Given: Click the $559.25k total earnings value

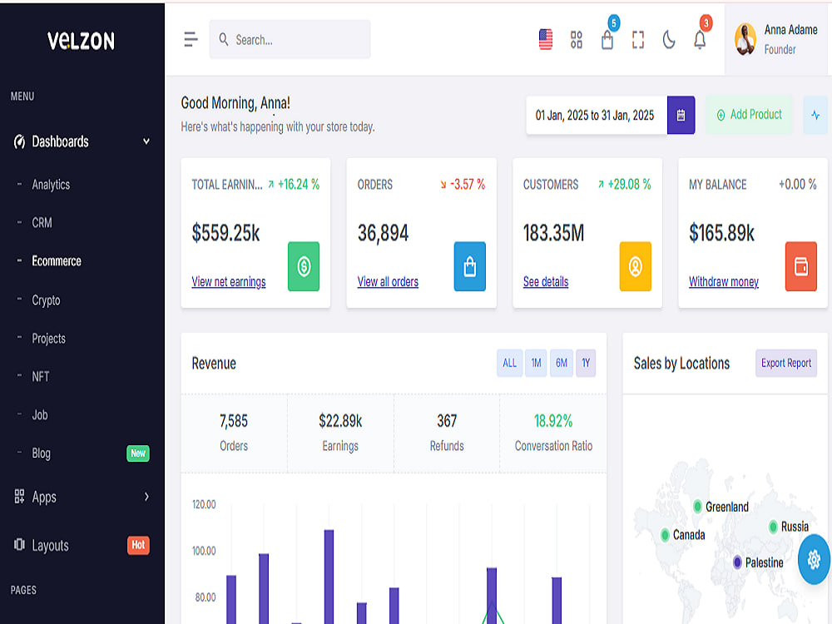Looking at the screenshot, I should pyautogui.click(x=226, y=233).
